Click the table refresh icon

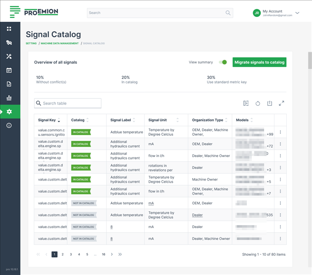click(x=258, y=103)
